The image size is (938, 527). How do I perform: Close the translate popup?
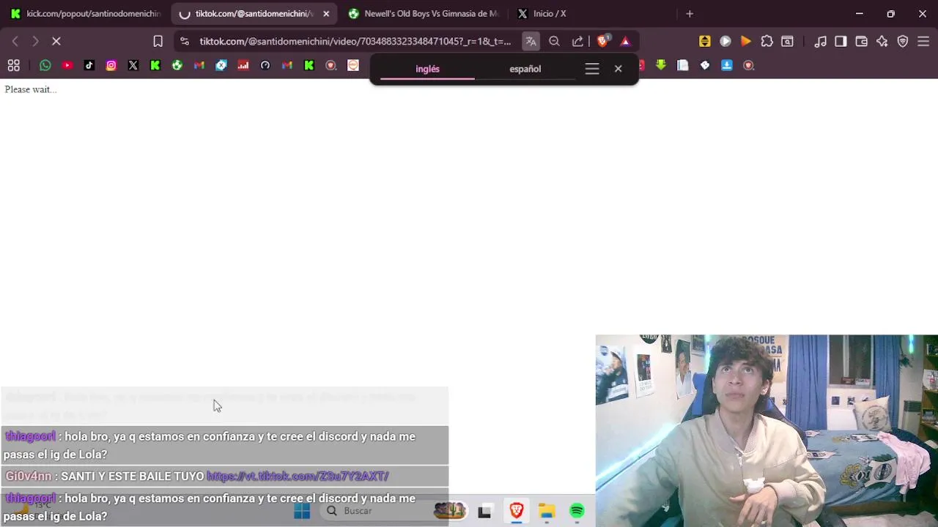tap(618, 69)
